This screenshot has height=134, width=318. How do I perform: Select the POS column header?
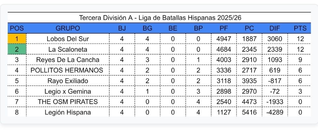tap(17, 28)
